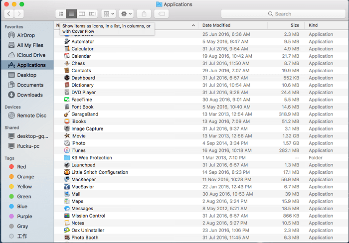Switch to icon view in toolbar
The image size is (349, 243).
coord(61,14)
